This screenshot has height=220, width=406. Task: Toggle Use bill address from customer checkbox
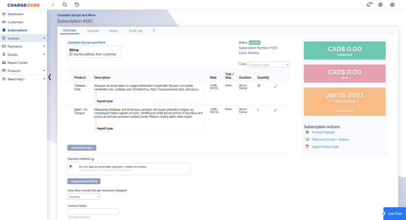tap(71, 54)
